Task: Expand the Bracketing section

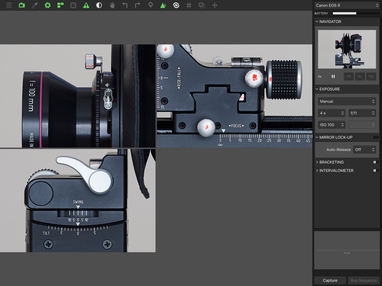Action: point(317,162)
